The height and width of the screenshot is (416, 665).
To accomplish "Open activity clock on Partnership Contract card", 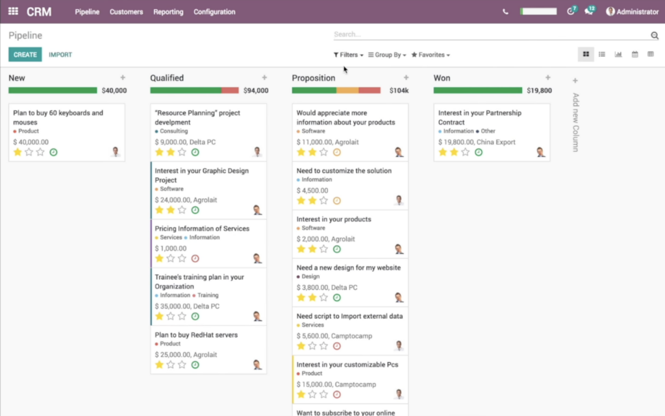I will [479, 152].
